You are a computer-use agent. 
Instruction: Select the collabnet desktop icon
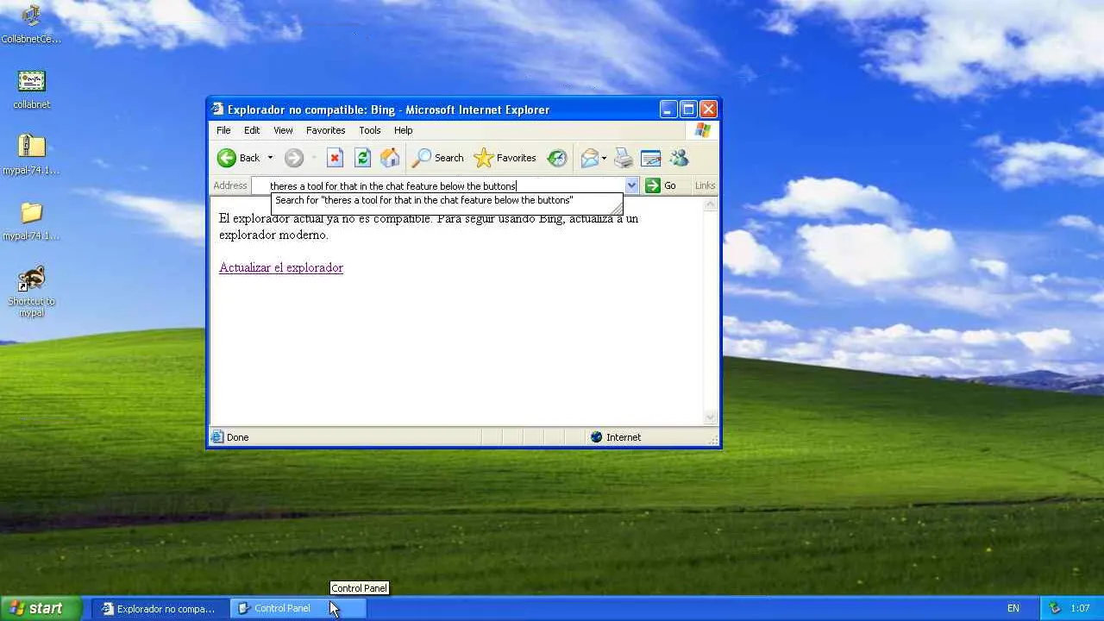31,90
